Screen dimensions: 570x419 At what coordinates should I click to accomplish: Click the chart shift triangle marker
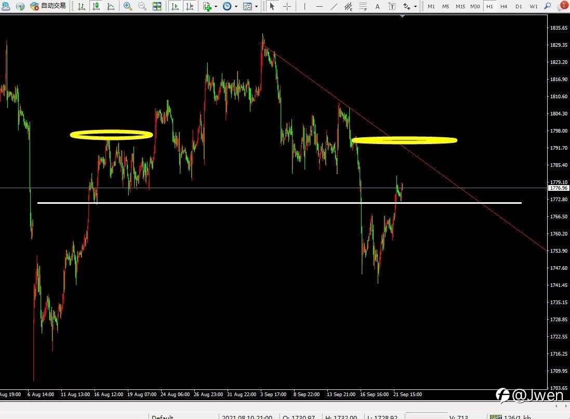(x=402, y=16)
